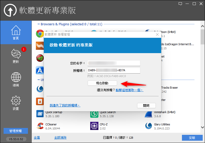The height and width of the screenshot is (143, 205).
Task: Click 全選 select all link
Action: coord(37,138)
